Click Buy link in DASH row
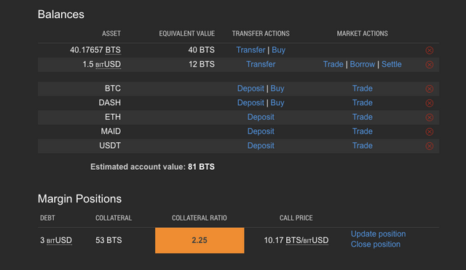Image resolution: width=466 pixels, height=270 pixels. (277, 103)
